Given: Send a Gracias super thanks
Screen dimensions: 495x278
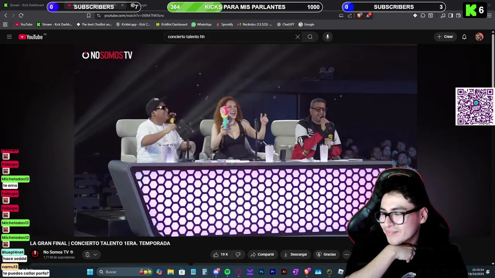Looking at the screenshot, I should [x=326, y=254].
